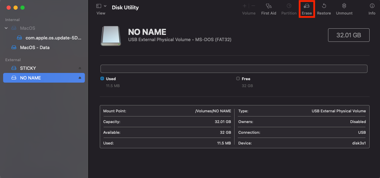Click the Erase toolbar button
This screenshot has height=178, width=380.
click(x=307, y=9)
